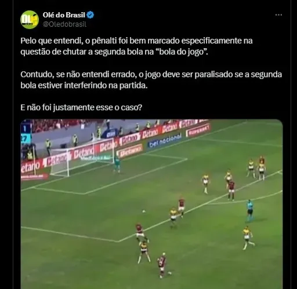The image size is (297, 289).
Task: Open the Olé do Brasil display name link
Action: 64,15
